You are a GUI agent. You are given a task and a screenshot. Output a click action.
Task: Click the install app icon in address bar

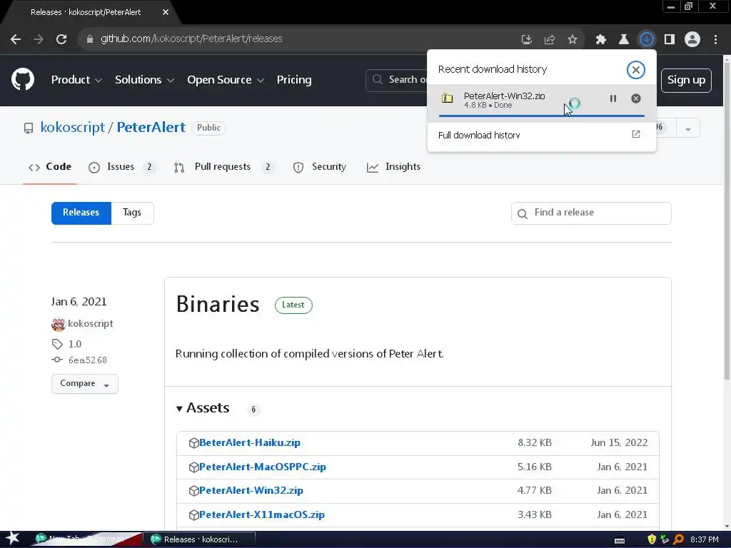click(526, 39)
